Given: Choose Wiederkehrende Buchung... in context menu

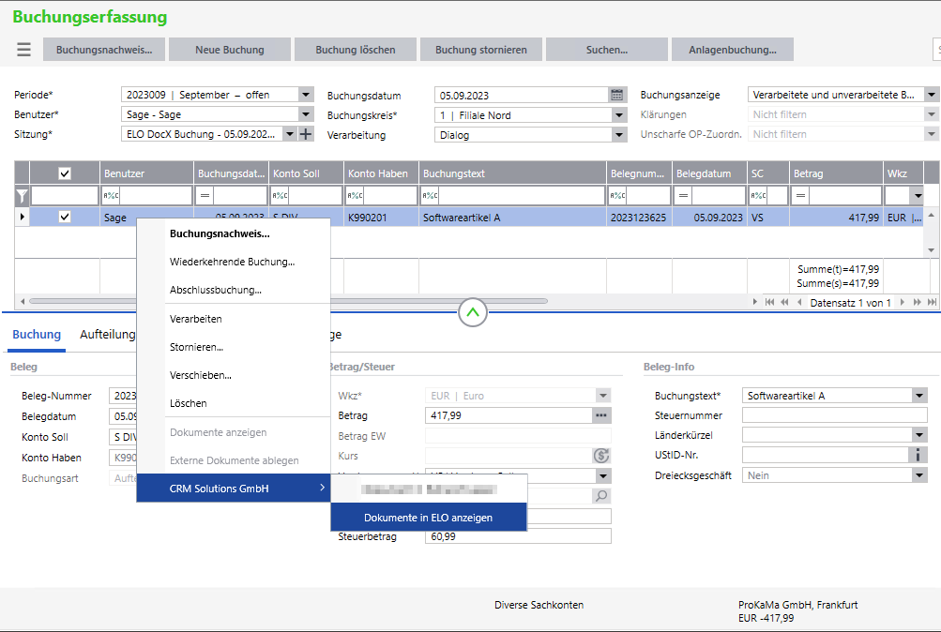Looking at the screenshot, I should (234, 262).
